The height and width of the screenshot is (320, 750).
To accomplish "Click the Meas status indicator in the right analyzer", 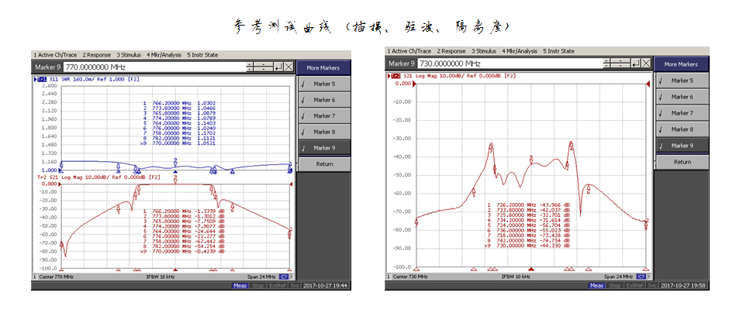I will 596,285.
